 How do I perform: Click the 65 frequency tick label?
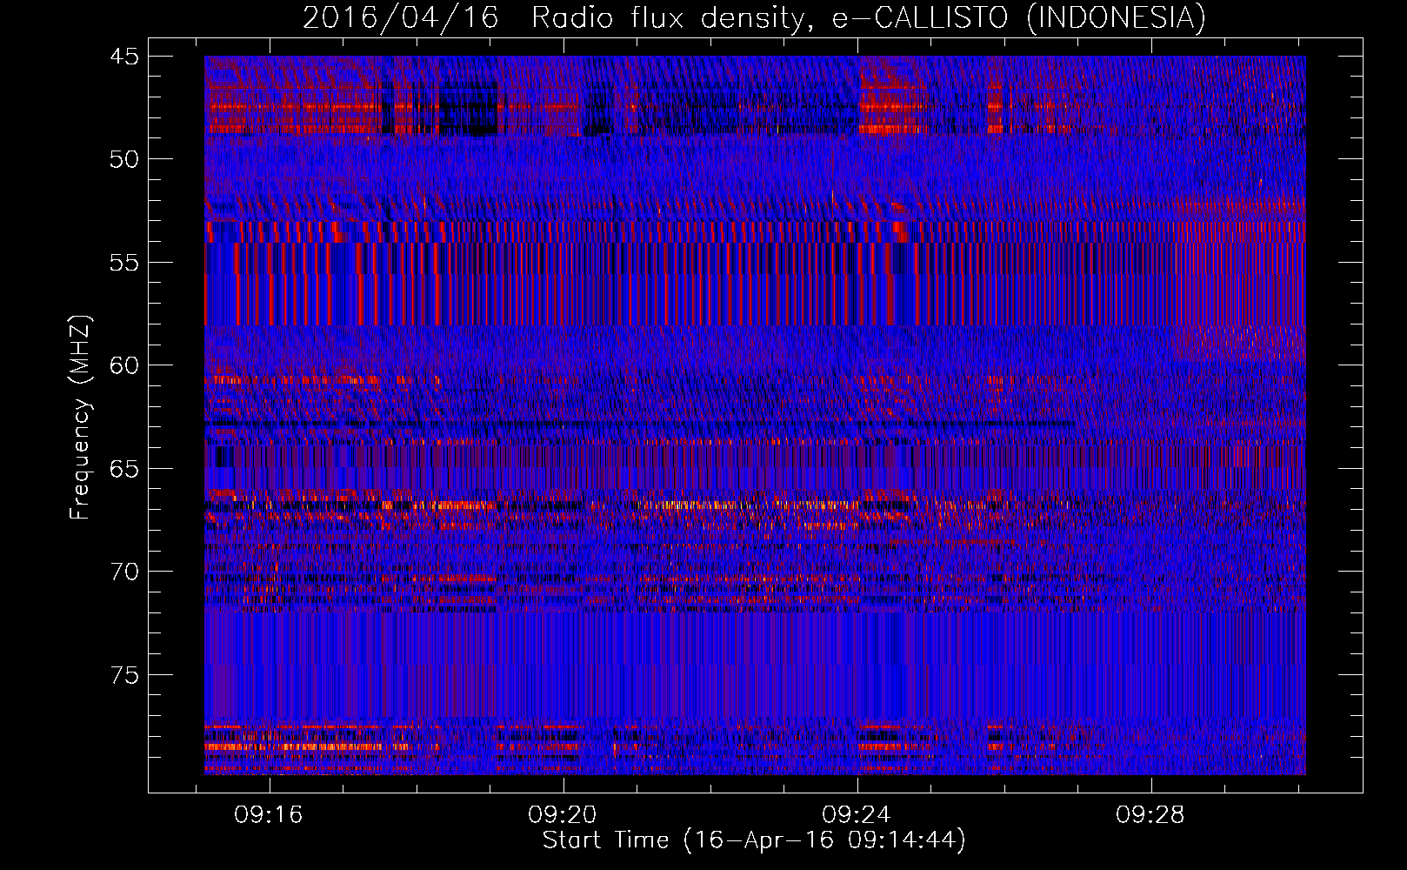click(124, 469)
